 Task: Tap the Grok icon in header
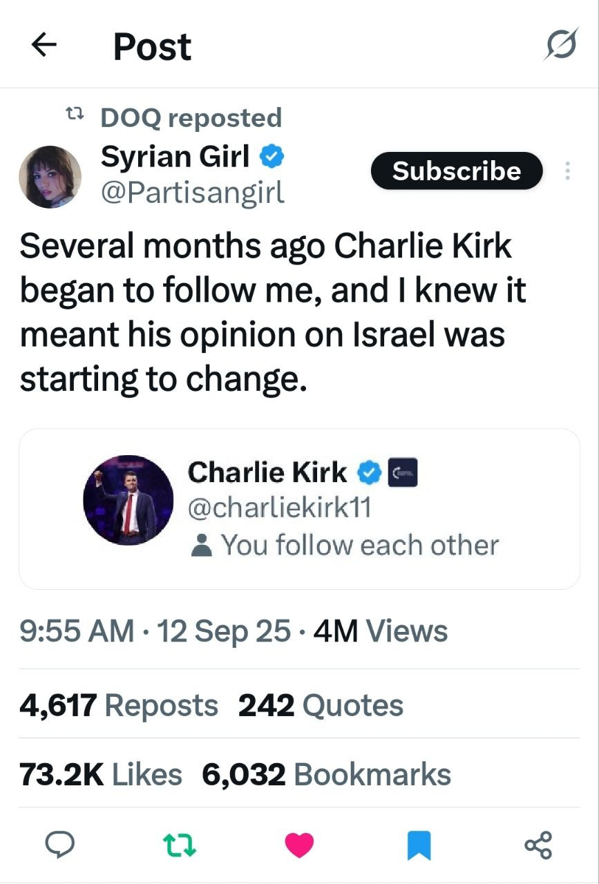pyautogui.click(x=560, y=46)
